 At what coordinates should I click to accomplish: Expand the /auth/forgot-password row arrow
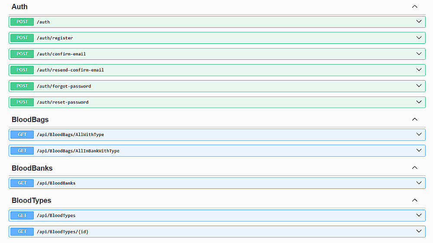419,86
